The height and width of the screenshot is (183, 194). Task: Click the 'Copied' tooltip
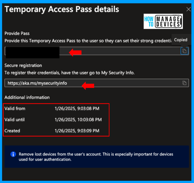tap(181, 40)
